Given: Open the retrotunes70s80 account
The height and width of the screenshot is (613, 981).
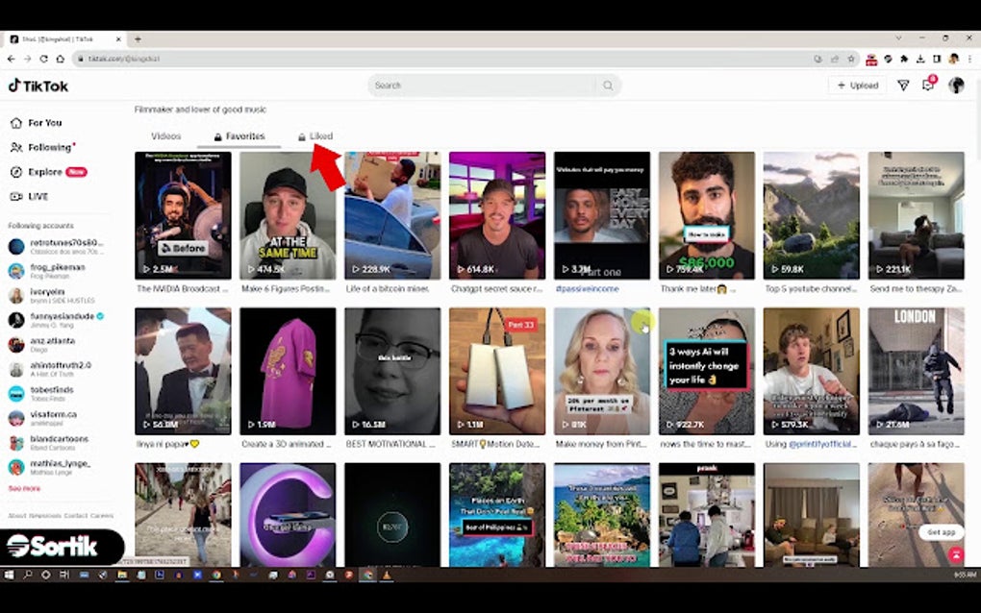Looking at the screenshot, I should [x=57, y=246].
